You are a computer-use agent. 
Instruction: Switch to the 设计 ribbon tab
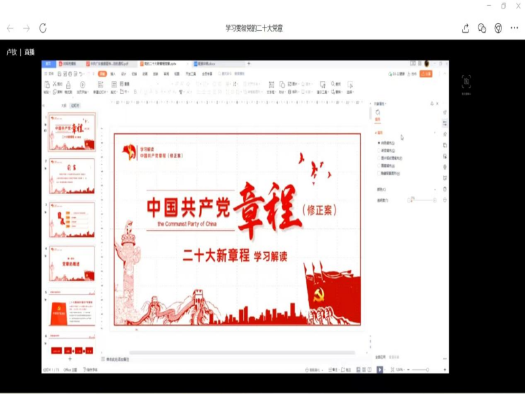coord(123,74)
